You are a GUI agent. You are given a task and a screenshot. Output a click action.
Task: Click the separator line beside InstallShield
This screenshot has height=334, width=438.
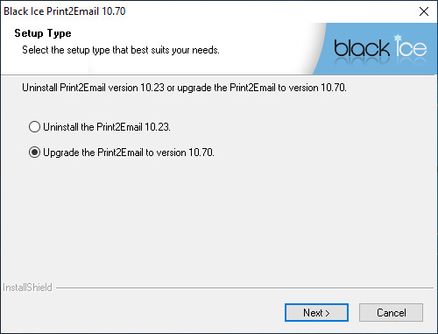tap(244, 288)
